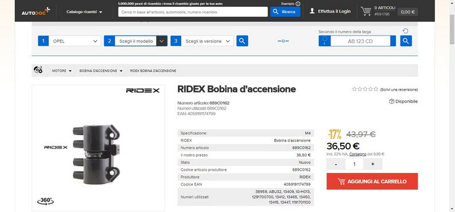Click the blue Ricerca search button
The width and height of the screenshot is (455, 212).
[x=285, y=12]
